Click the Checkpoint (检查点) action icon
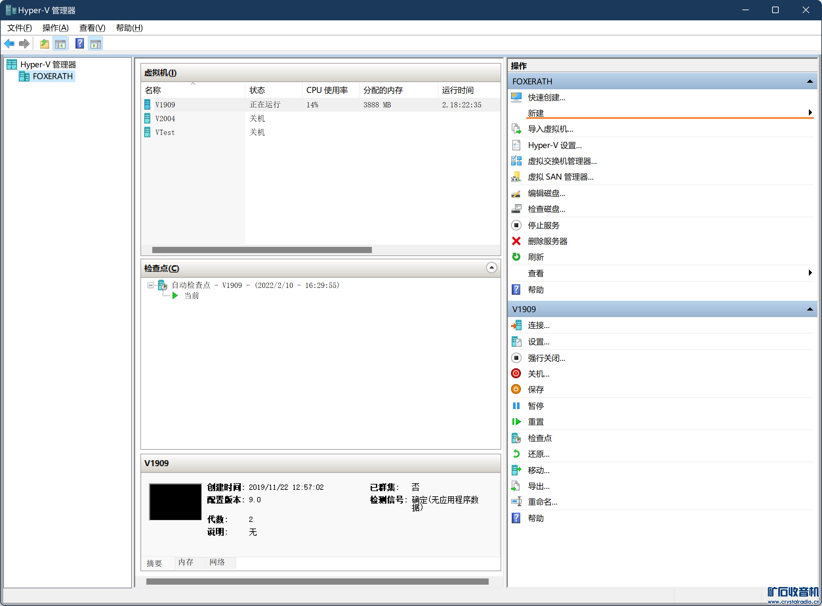 click(516, 438)
